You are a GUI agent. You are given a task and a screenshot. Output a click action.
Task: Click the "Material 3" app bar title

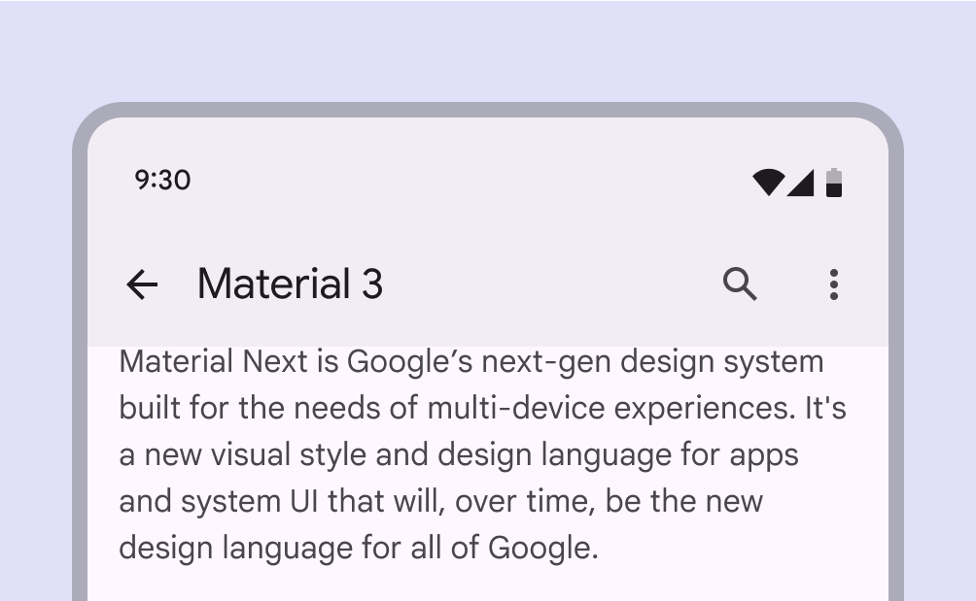tap(290, 284)
